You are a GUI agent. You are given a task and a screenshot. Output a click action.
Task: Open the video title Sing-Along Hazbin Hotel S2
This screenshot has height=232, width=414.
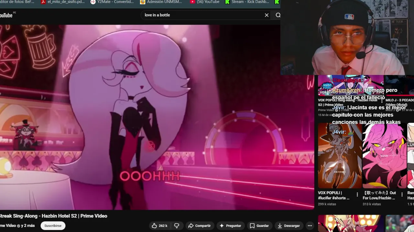pyautogui.click(x=54, y=216)
